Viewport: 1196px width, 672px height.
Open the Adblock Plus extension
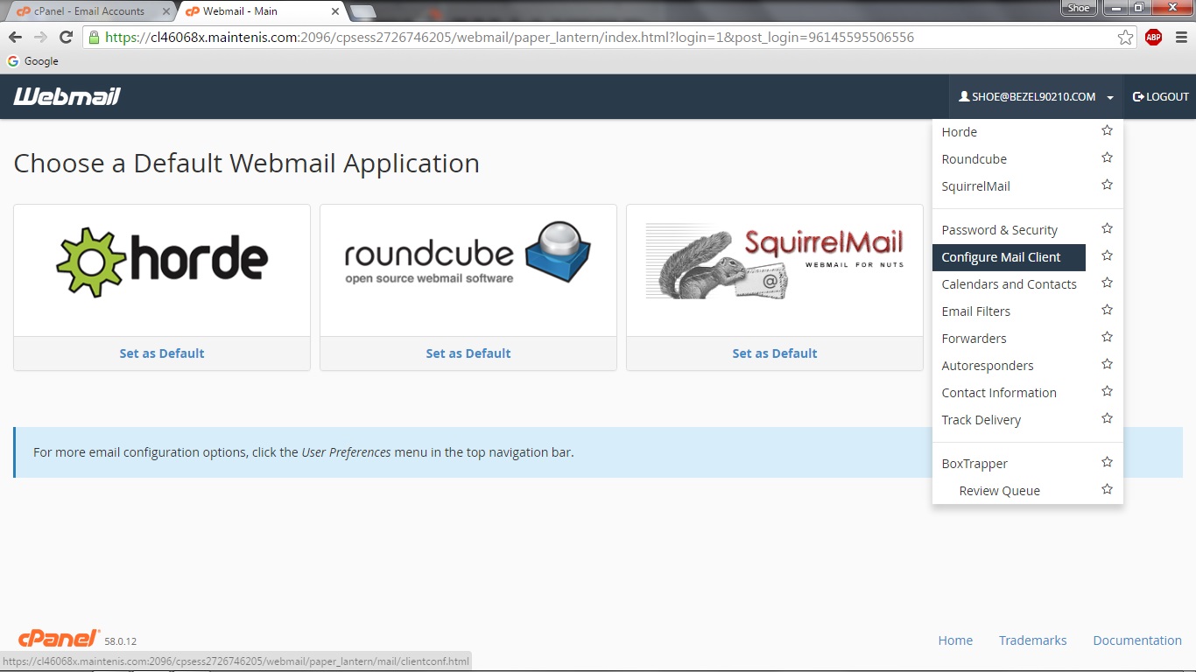[x=1153, y=37]
